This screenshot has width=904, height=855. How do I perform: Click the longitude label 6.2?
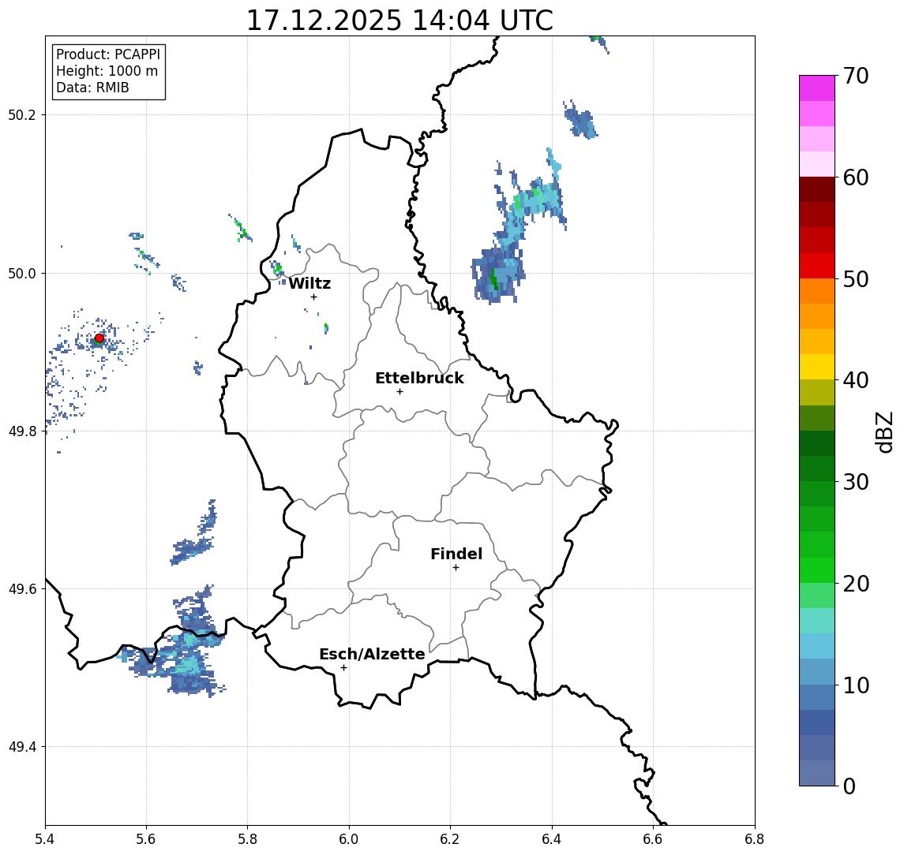point(451,839)
